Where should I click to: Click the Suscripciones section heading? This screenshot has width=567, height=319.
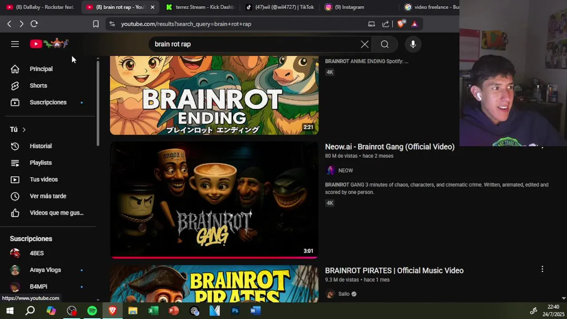click(31, 239)
